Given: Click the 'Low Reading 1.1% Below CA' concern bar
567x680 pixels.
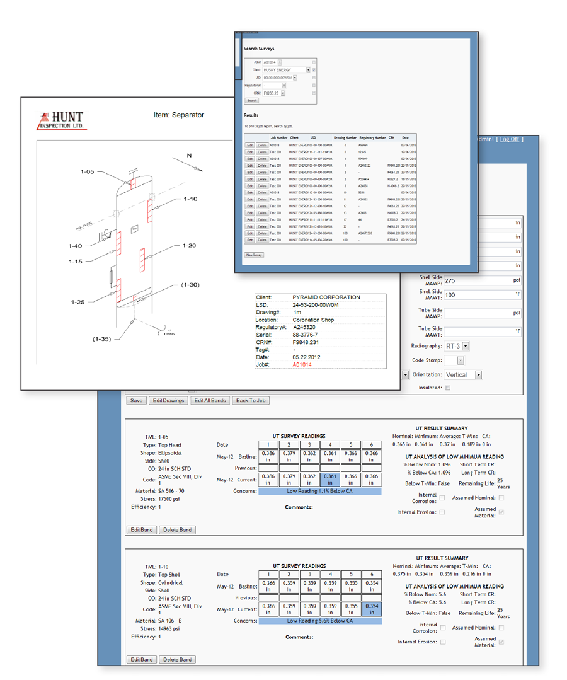Looking at the screenshot, I should (320, 492).
